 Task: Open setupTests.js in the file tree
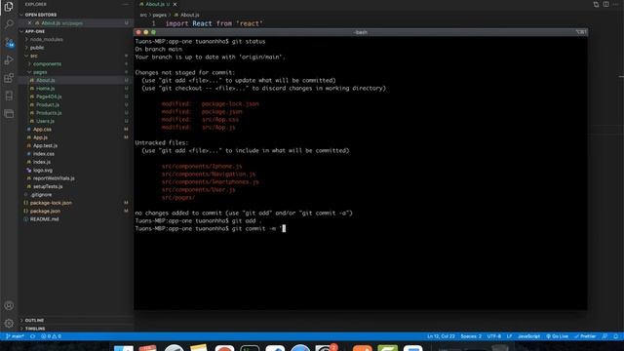(48, 186)
